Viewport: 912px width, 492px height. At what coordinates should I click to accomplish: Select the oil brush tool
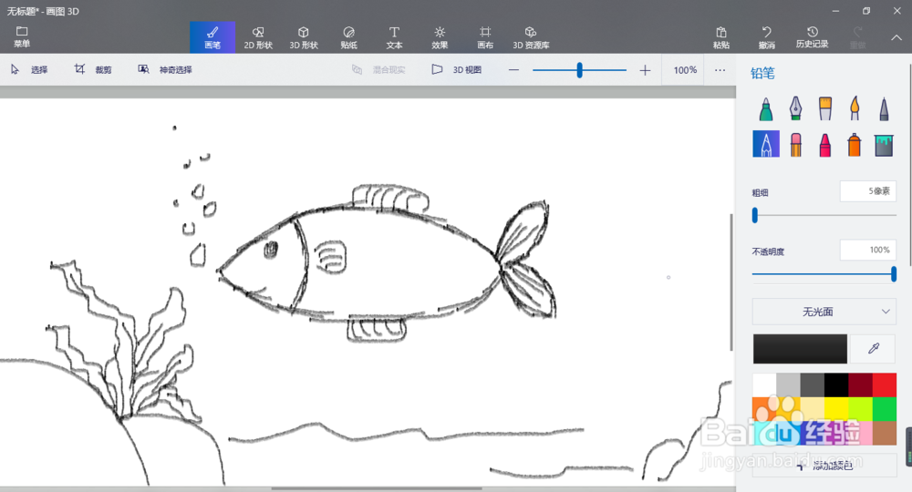point(824,108)
